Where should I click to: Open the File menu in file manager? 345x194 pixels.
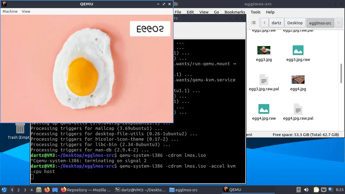pyautogui.click(x=178, y=12)
